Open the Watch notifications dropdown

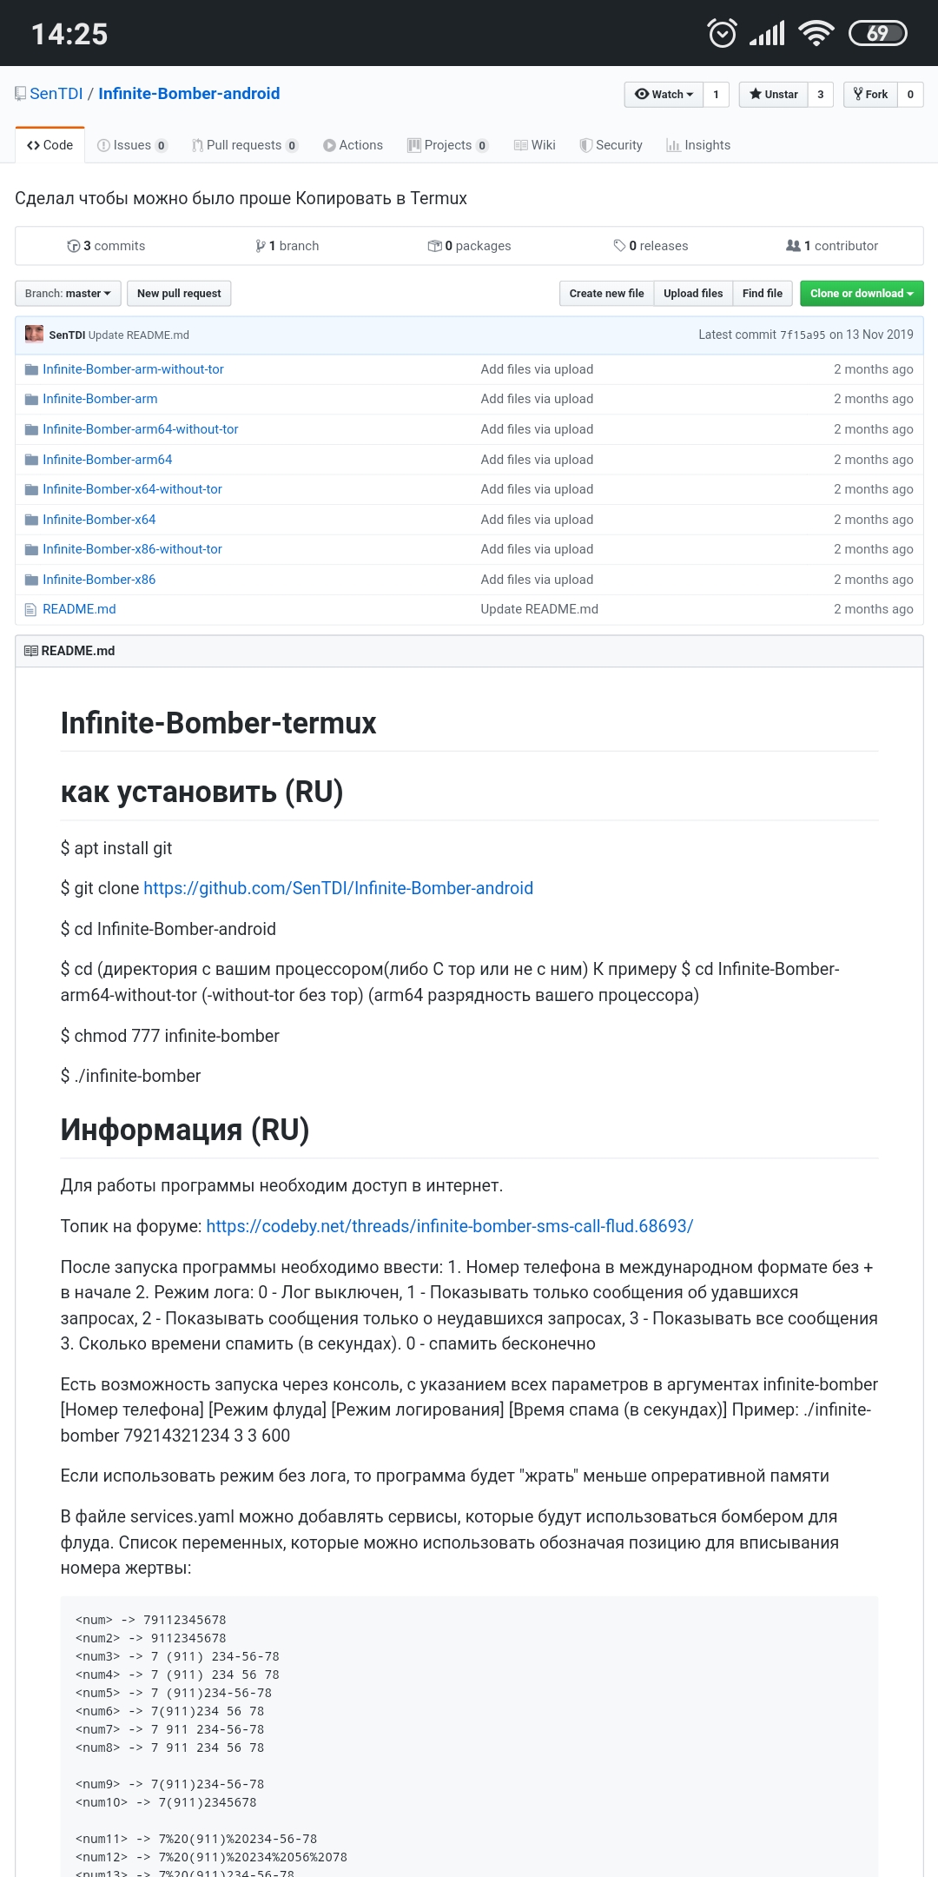664,94
